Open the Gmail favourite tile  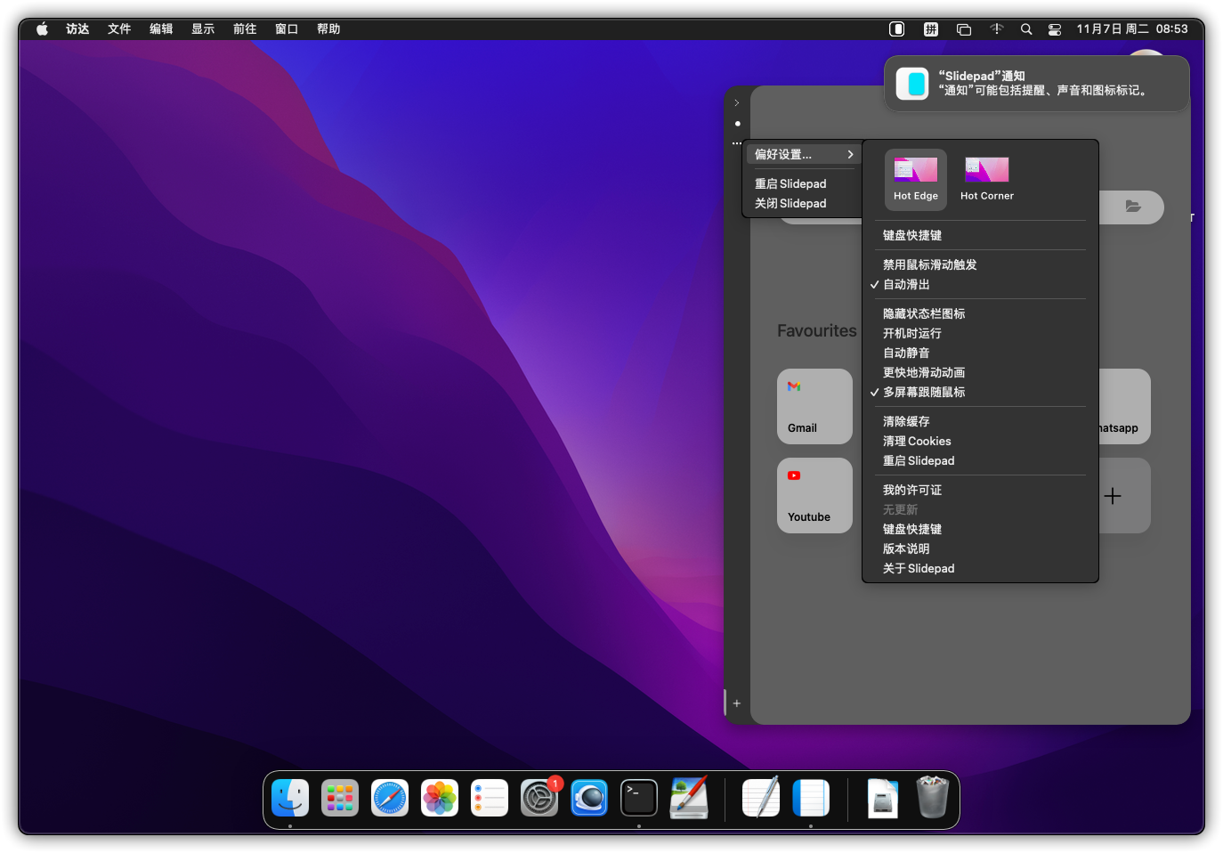[x=814, y=406]
